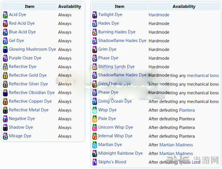
Task: Open Martian Madness link in Martian Dye row
Action: (176, 145)
